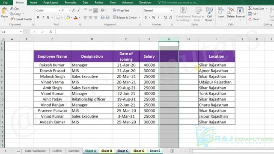Toggle Italic formatting

click(43, 18)
